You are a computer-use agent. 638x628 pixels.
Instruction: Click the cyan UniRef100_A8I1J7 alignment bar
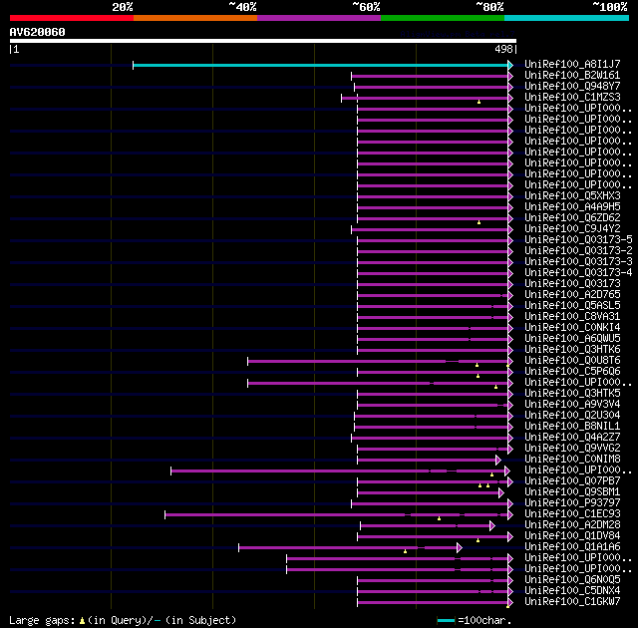click(321, 65)
